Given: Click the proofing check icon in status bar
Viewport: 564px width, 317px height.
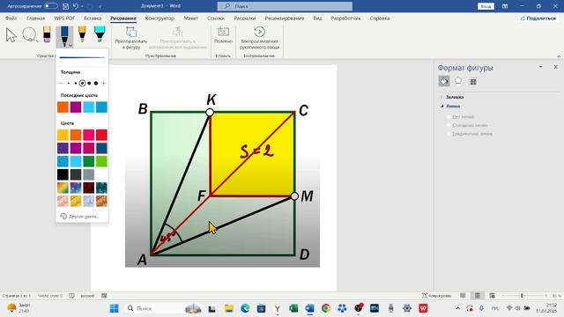Looking at the screenshot, I should coord(71,296).
